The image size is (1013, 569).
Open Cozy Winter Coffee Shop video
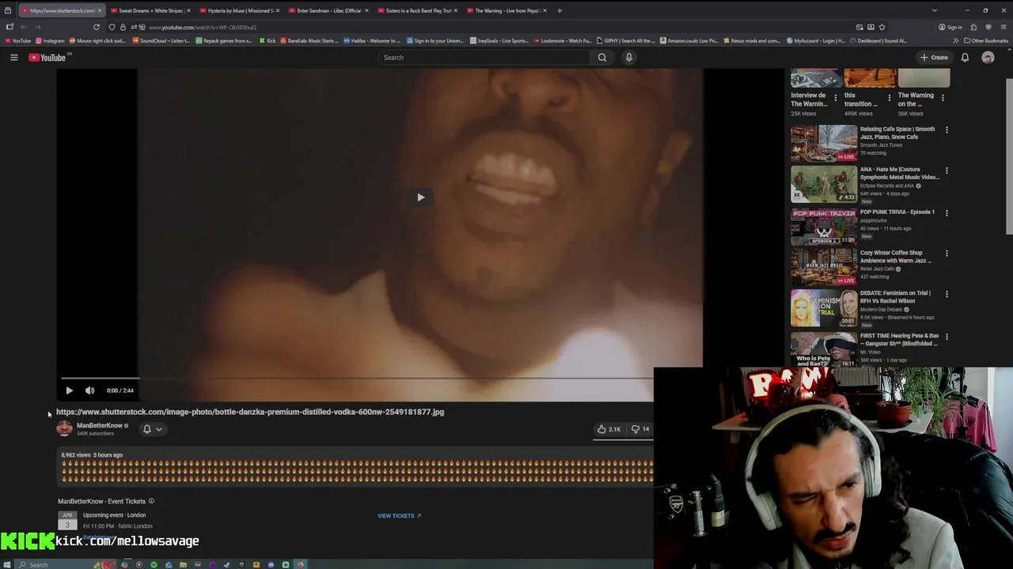[823, 267]
